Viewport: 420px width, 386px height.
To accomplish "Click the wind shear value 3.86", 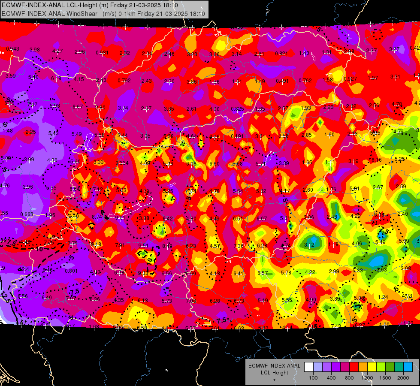I will 192,81.
